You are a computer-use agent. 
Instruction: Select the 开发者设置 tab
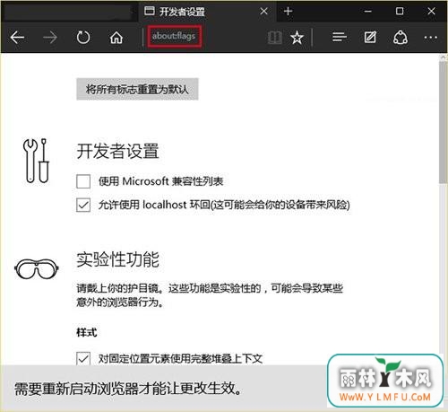[x=208, y=12]
